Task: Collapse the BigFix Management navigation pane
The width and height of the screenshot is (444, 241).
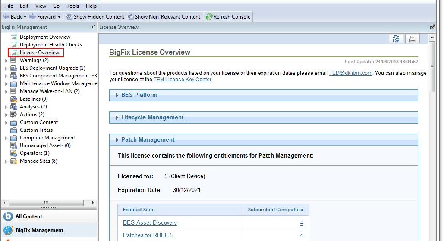Action: pos(93,27)
